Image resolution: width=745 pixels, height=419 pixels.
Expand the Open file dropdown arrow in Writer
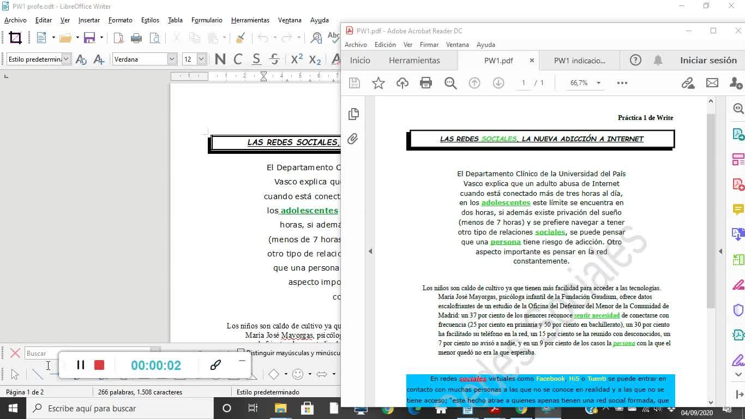[x=77, y=38]
